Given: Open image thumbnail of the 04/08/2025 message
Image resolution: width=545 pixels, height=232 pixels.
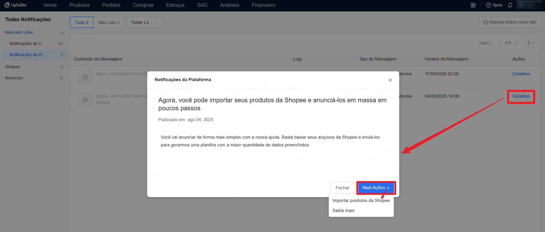Looking at the screenshot, I should [x=85, y=100].
